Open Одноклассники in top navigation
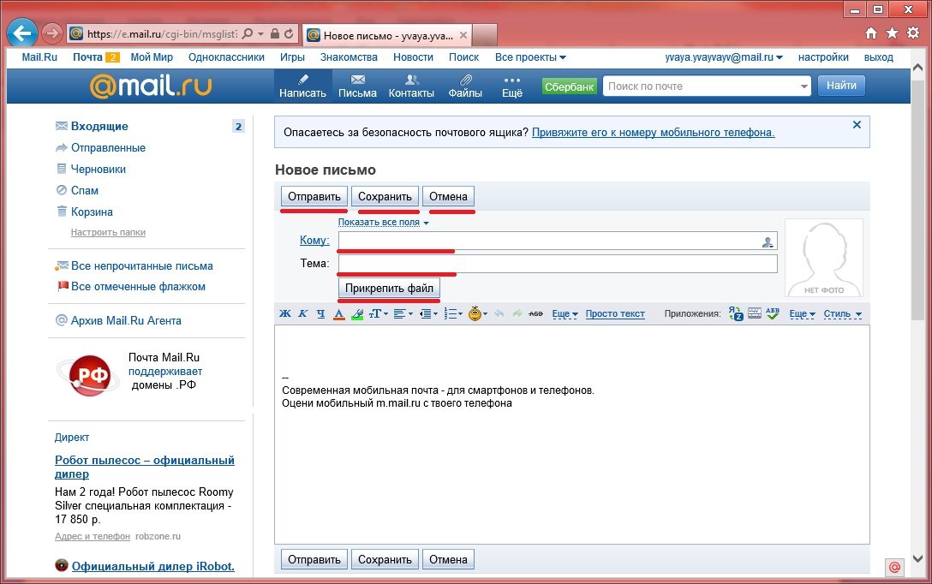Viewport: 932px width, 584px height. point(226,57)
